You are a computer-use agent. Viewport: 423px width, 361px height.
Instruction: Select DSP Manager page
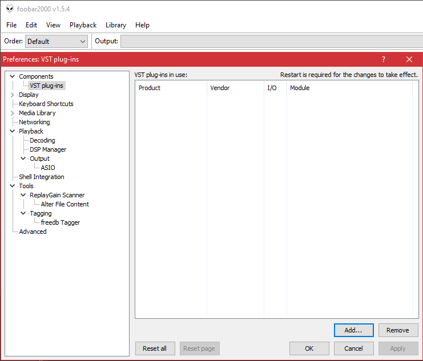[48, 149]
